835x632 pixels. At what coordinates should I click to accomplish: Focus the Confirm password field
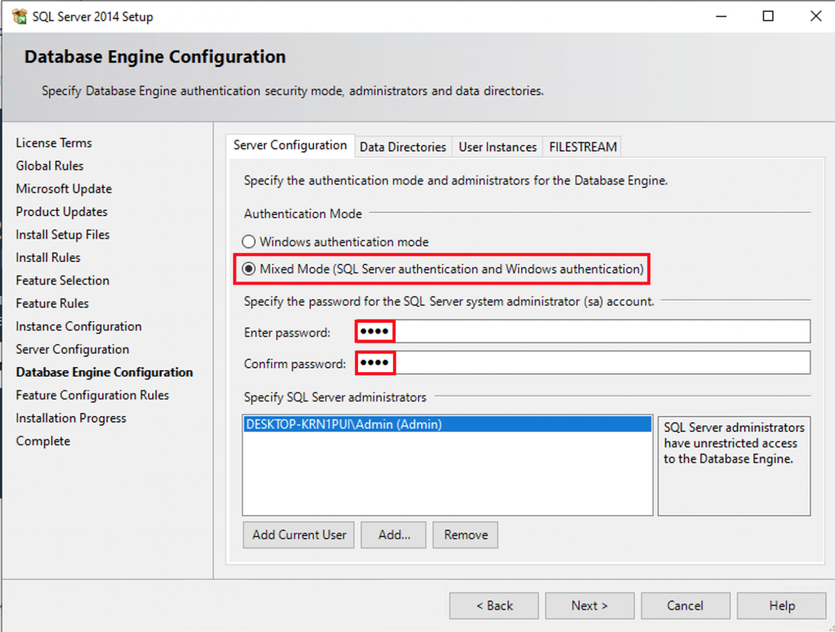pos(583,363)
